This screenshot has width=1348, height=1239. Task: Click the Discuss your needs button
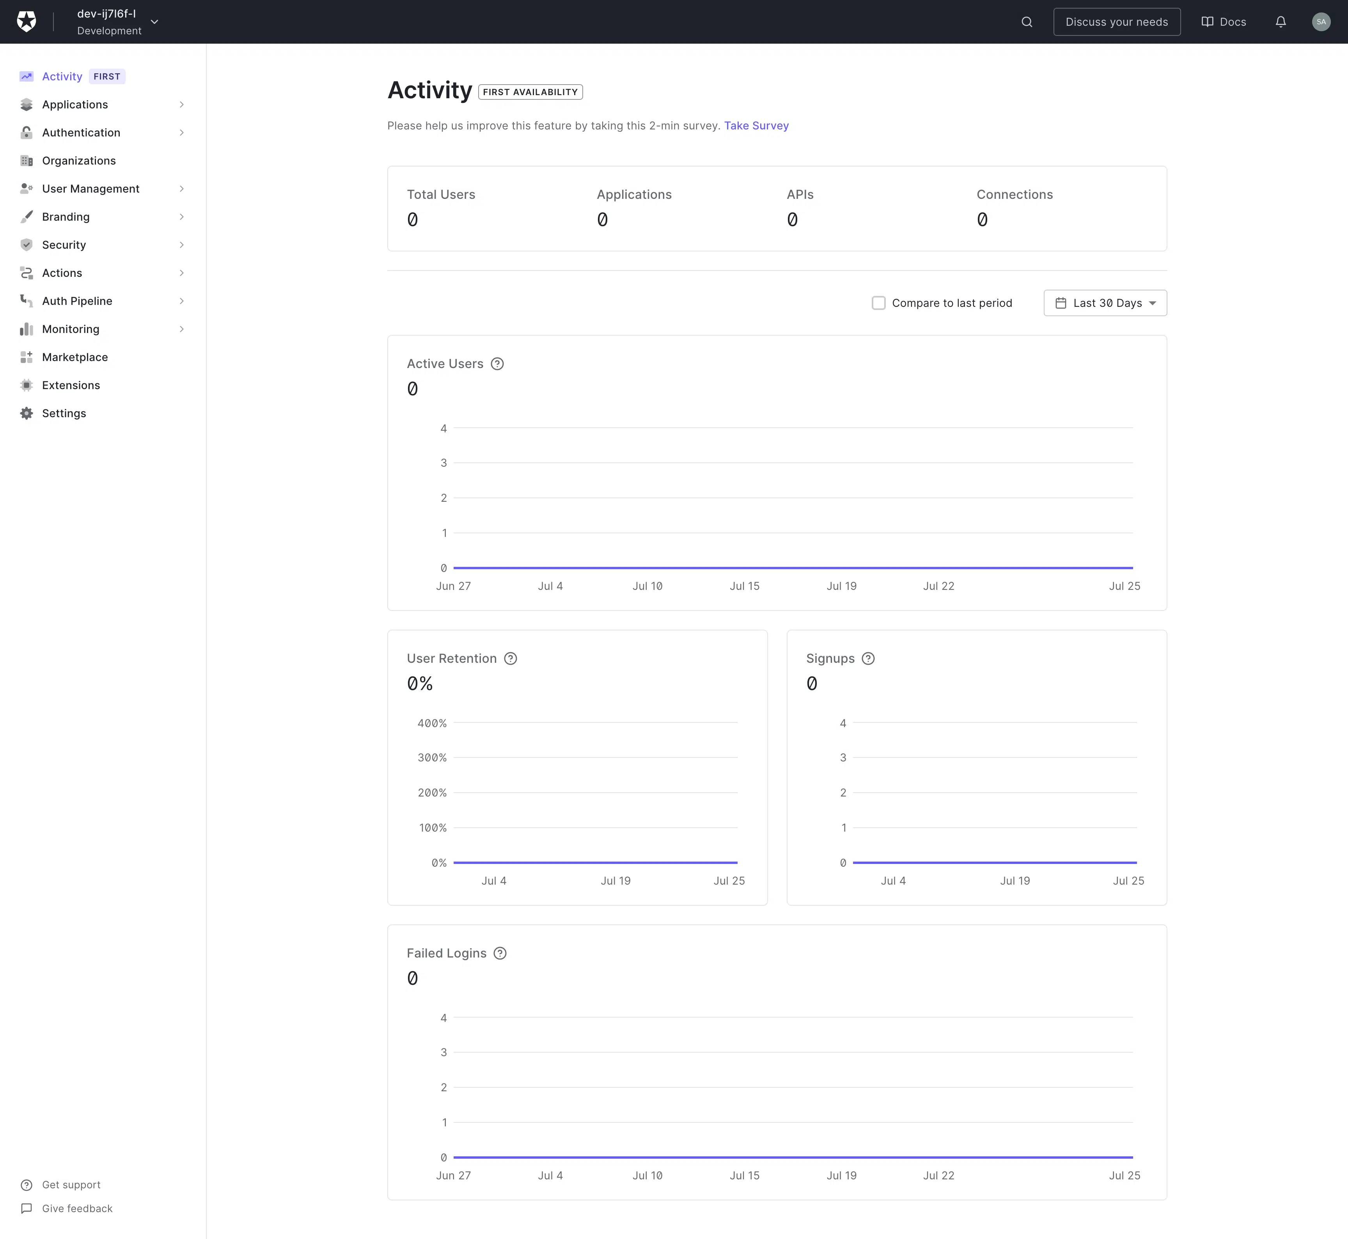(1116, 22)
